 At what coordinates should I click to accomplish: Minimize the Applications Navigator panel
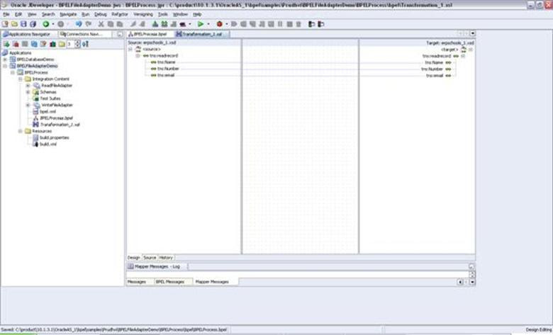point(120,34)
